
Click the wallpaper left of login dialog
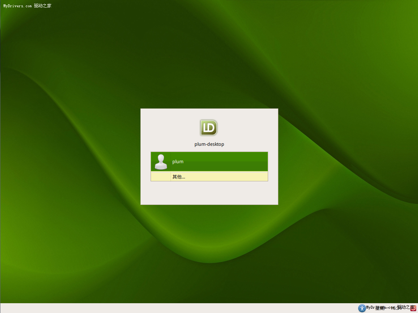(73, 157)
